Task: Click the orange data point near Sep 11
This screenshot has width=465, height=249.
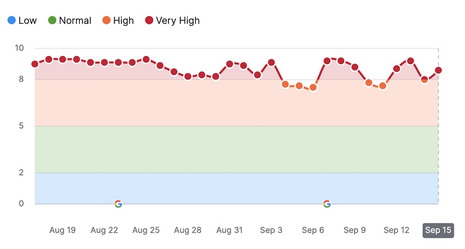Action: click(383, 86)
